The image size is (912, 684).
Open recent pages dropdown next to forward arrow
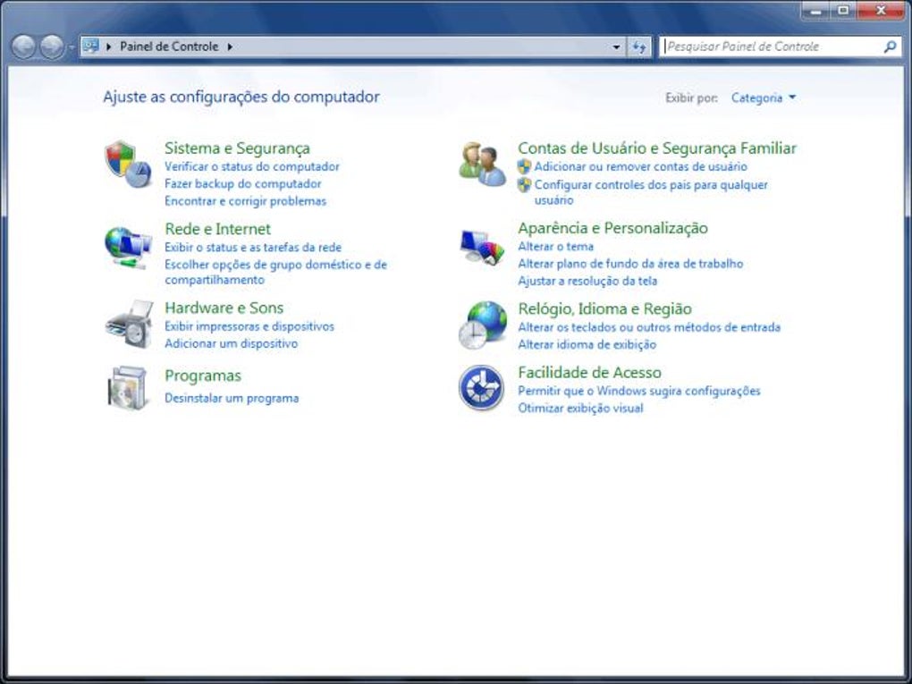point(71,47)
